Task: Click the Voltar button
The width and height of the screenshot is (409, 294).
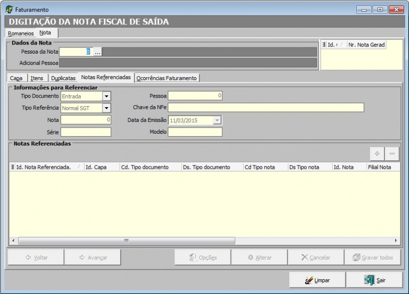Action: (36, 258)
